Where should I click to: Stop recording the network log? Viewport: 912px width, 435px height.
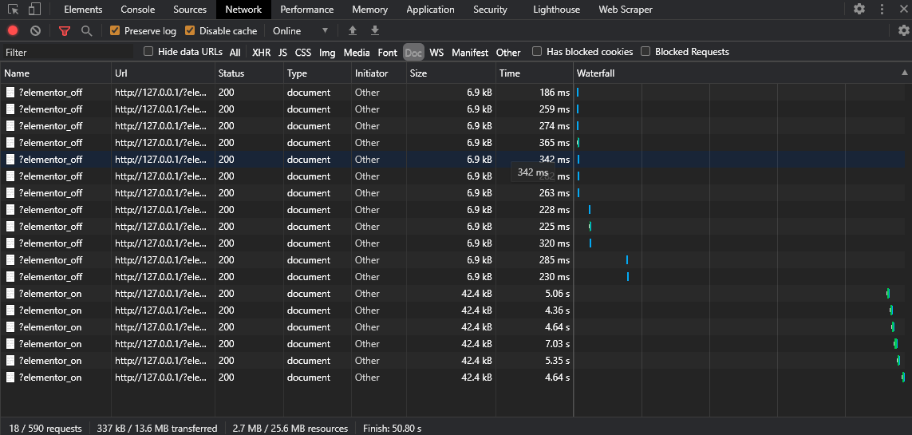[13, 31]
